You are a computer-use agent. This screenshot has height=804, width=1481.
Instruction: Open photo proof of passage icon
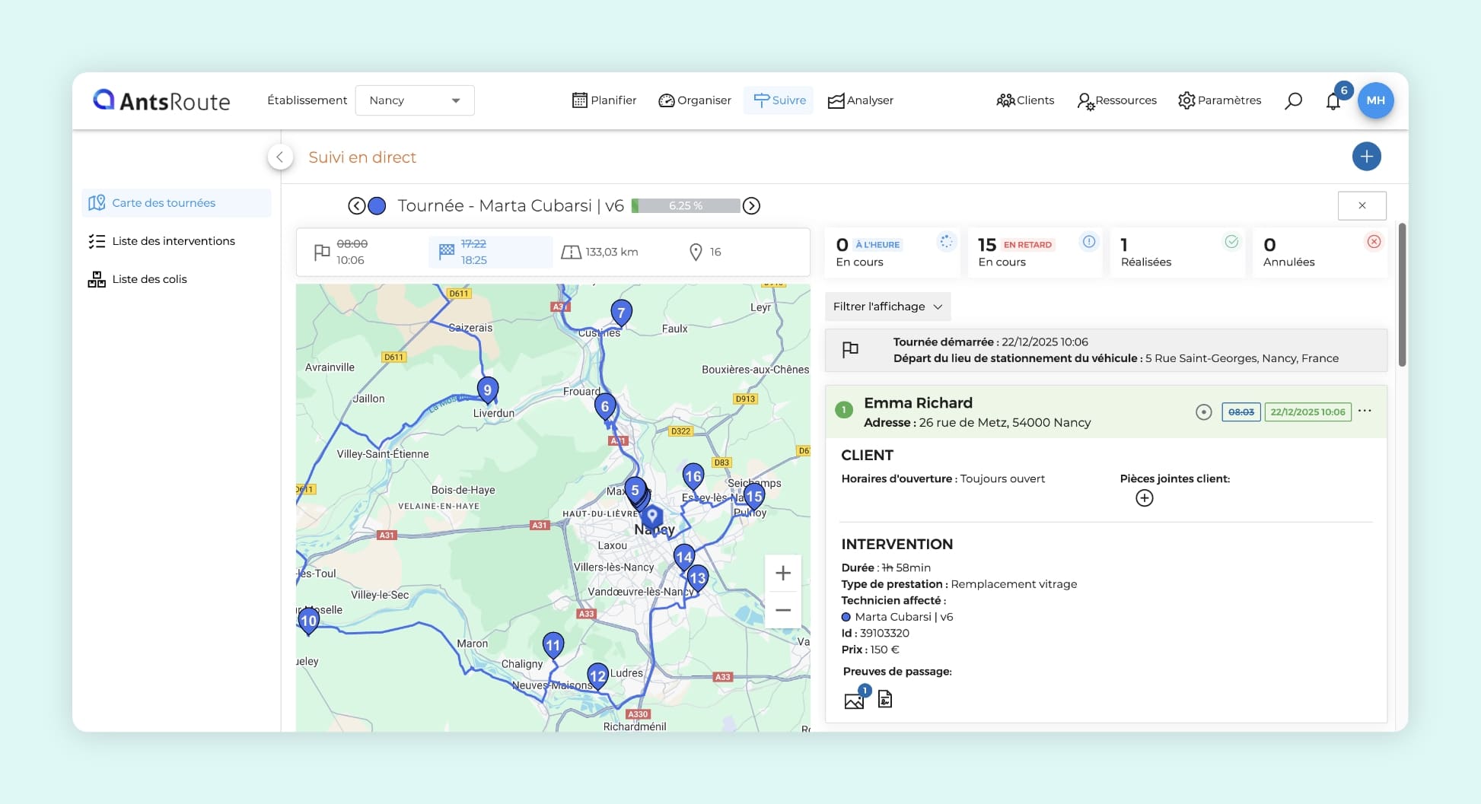point(854,700)
